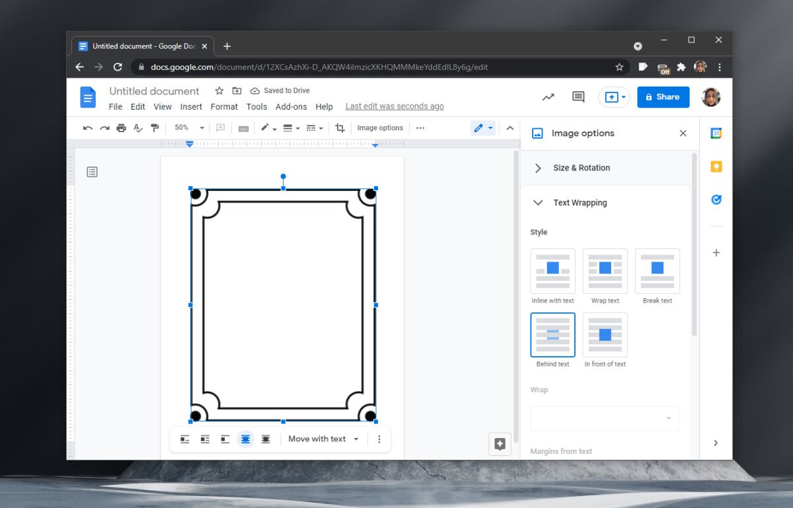Enable In front of text wrapping
The width and height of the screenshot is (793, 508).
coord(605,334)
